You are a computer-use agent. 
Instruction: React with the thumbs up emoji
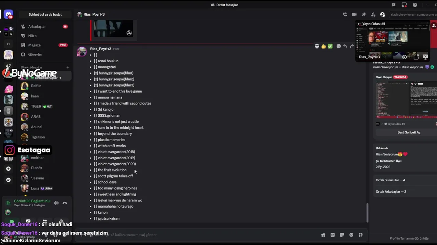(323, 46)
